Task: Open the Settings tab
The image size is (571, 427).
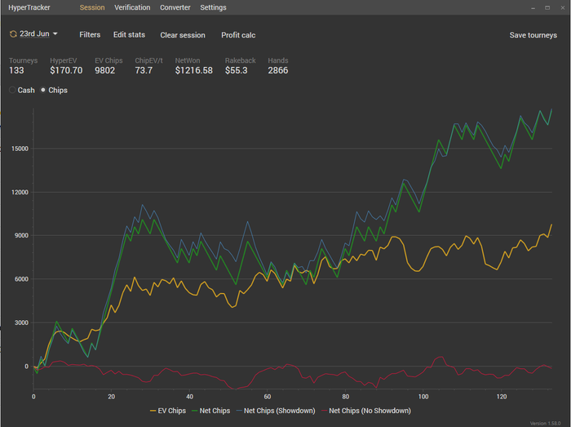Action: 213,7
